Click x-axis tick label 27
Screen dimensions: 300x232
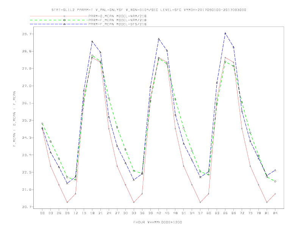pos(117,213)
